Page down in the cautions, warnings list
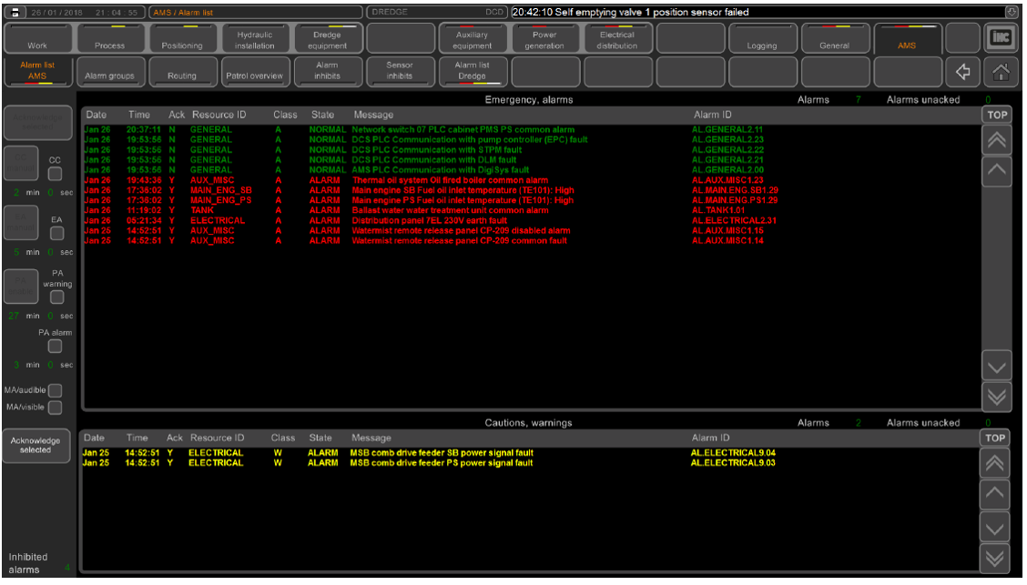 tap(996, 558)
